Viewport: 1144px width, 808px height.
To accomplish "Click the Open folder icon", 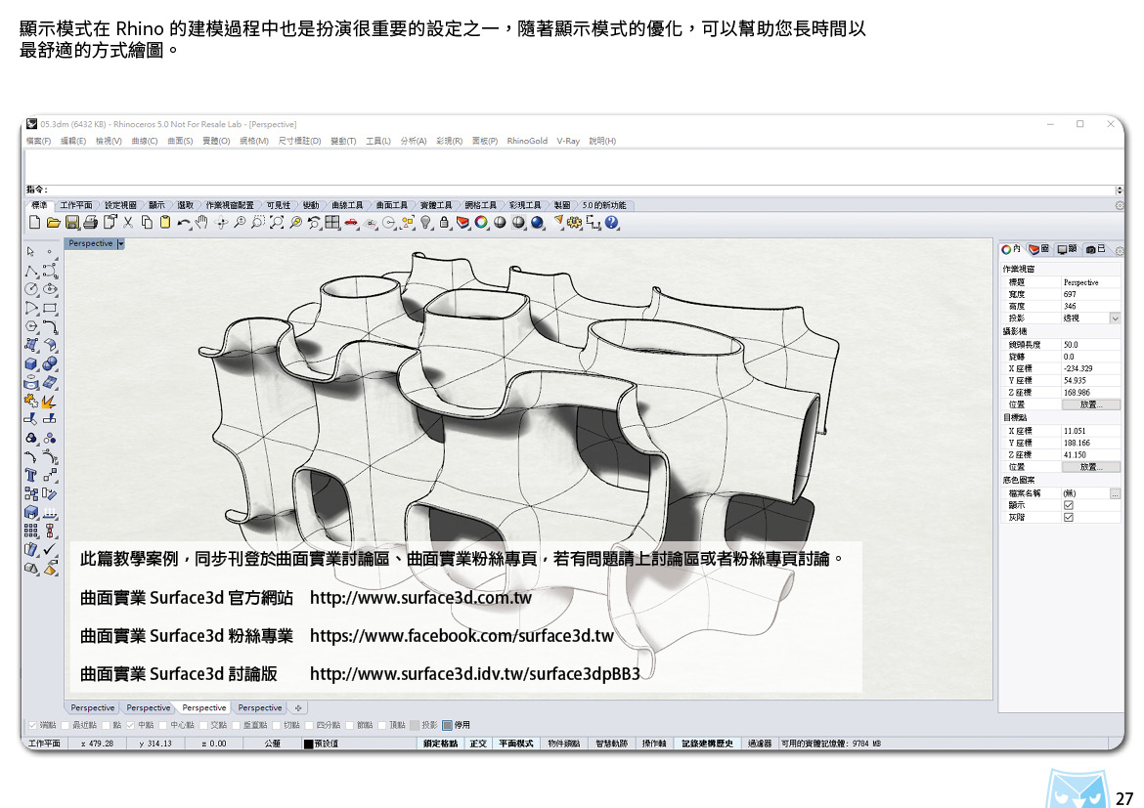I will 53,223.
